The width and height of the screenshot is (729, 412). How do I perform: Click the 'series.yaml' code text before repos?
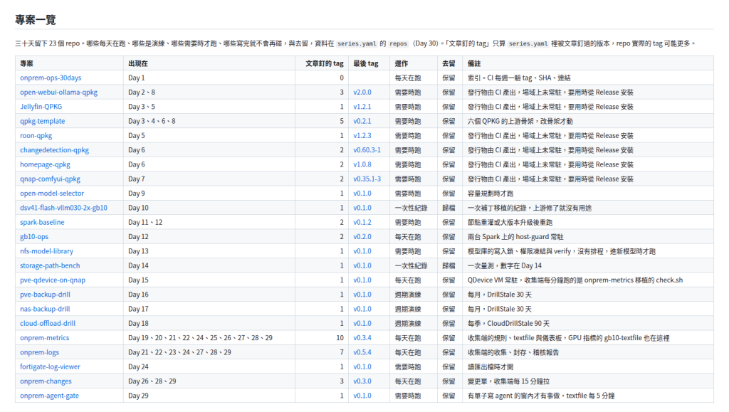click(357, 43)
